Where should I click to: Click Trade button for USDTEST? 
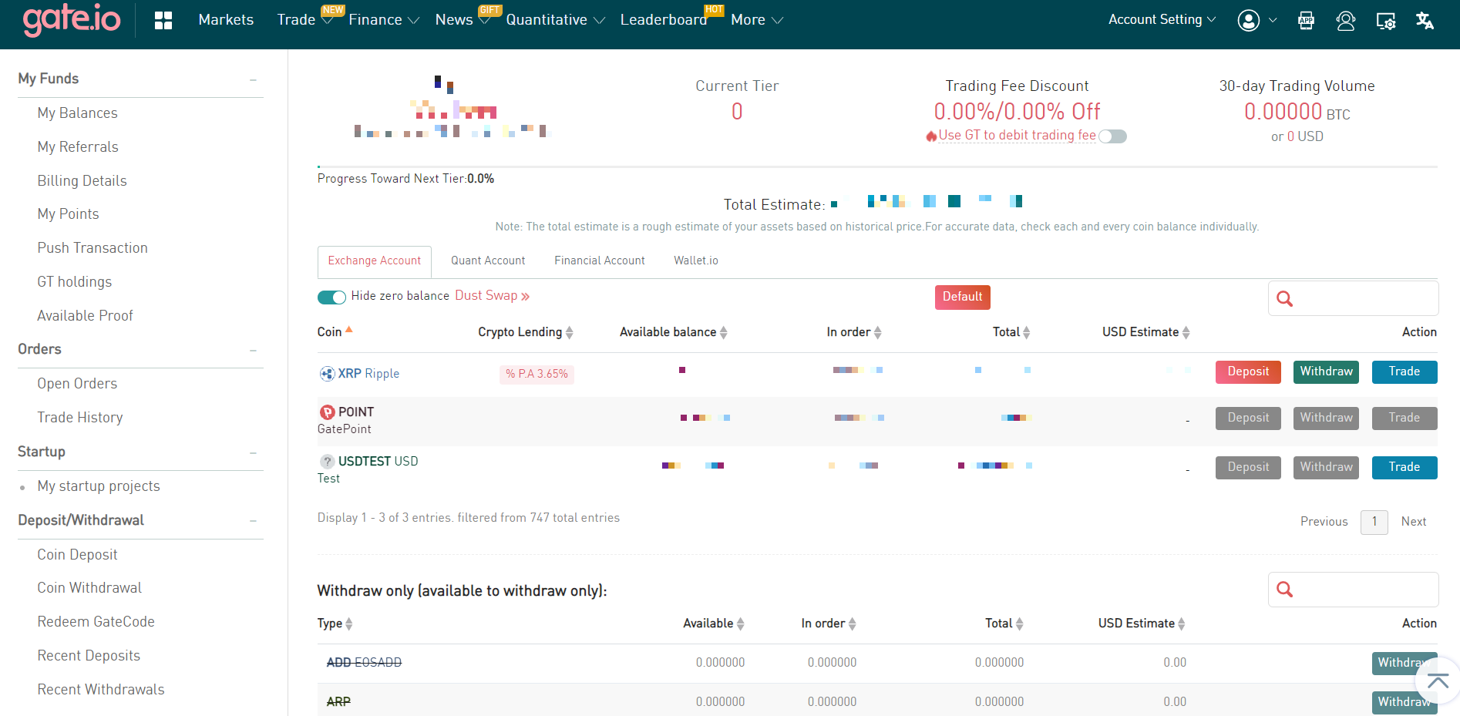(x=1404, y=468)
